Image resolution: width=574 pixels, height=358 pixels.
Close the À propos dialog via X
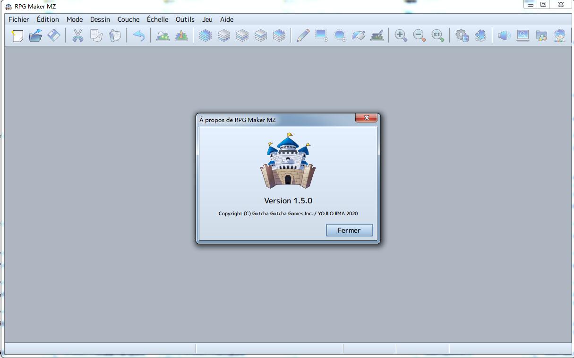pos(367,118)
